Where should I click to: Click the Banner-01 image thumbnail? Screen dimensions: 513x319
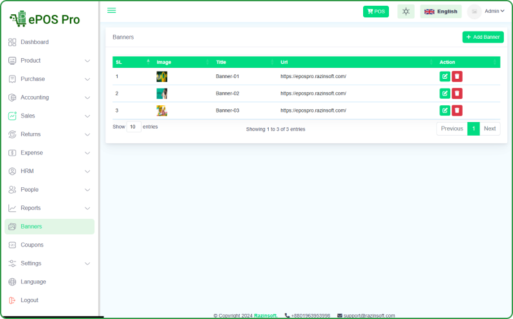coord(162,76)
